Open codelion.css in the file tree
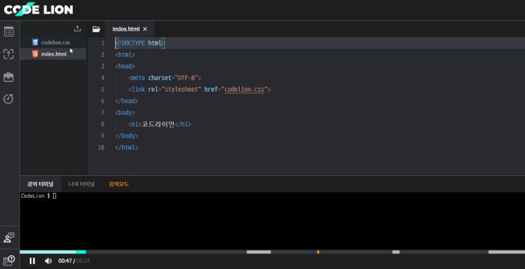 53,43
